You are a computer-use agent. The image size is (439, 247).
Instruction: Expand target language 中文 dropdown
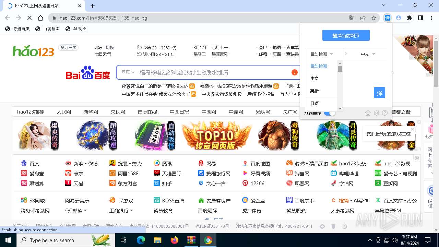(x=368, y=54)
